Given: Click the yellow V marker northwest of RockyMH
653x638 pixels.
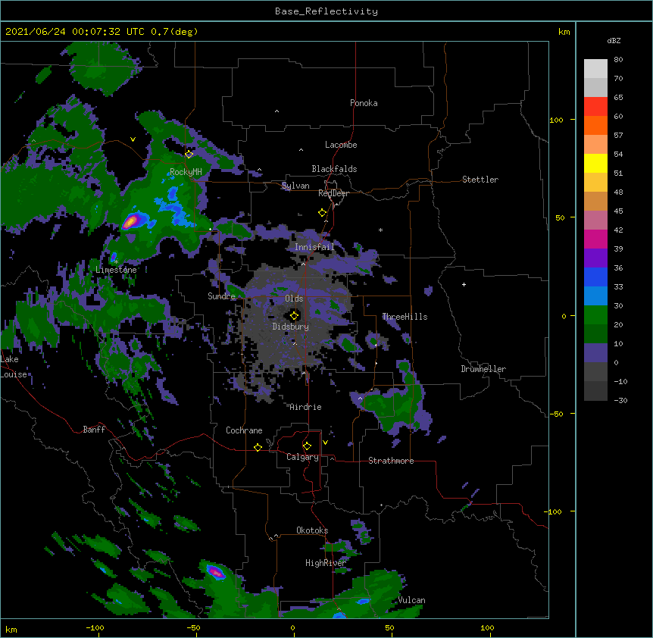Looking at the screenshot, I should [133, 139].
